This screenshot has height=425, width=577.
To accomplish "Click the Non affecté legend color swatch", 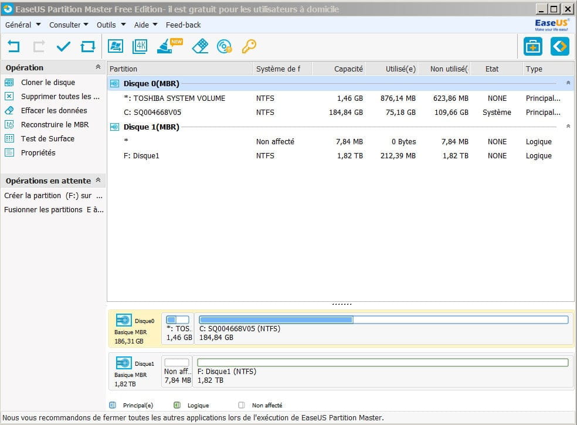I will coord(242,405).
